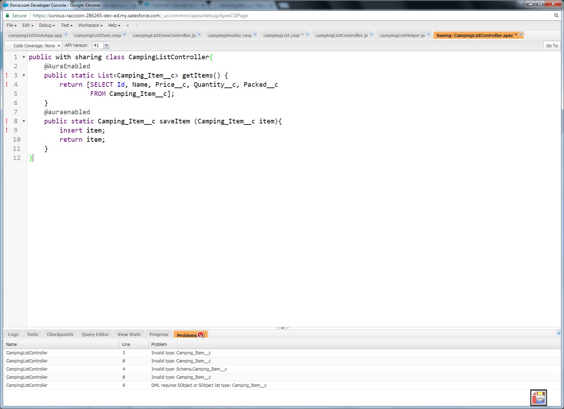Open the Progress panel tab

click(159, 334)
